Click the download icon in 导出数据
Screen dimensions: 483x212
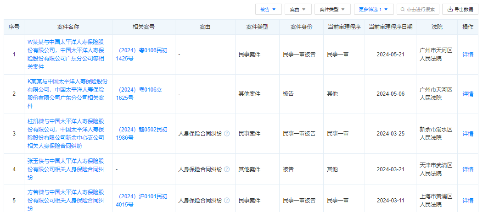(450, 9)
